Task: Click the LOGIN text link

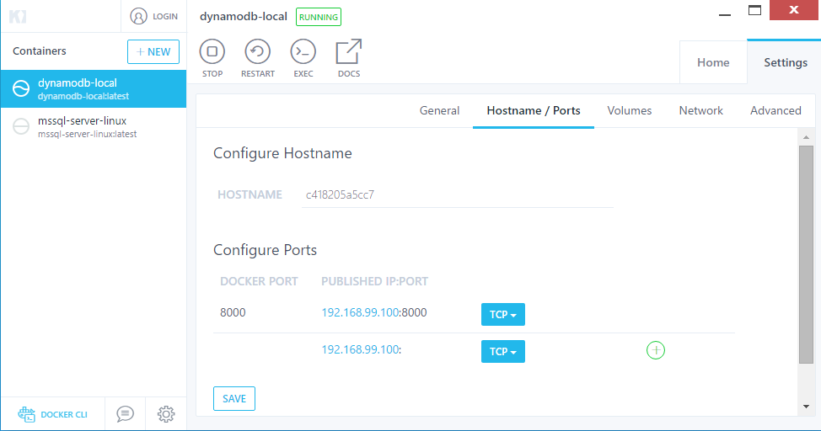Action: pos(165,16)
